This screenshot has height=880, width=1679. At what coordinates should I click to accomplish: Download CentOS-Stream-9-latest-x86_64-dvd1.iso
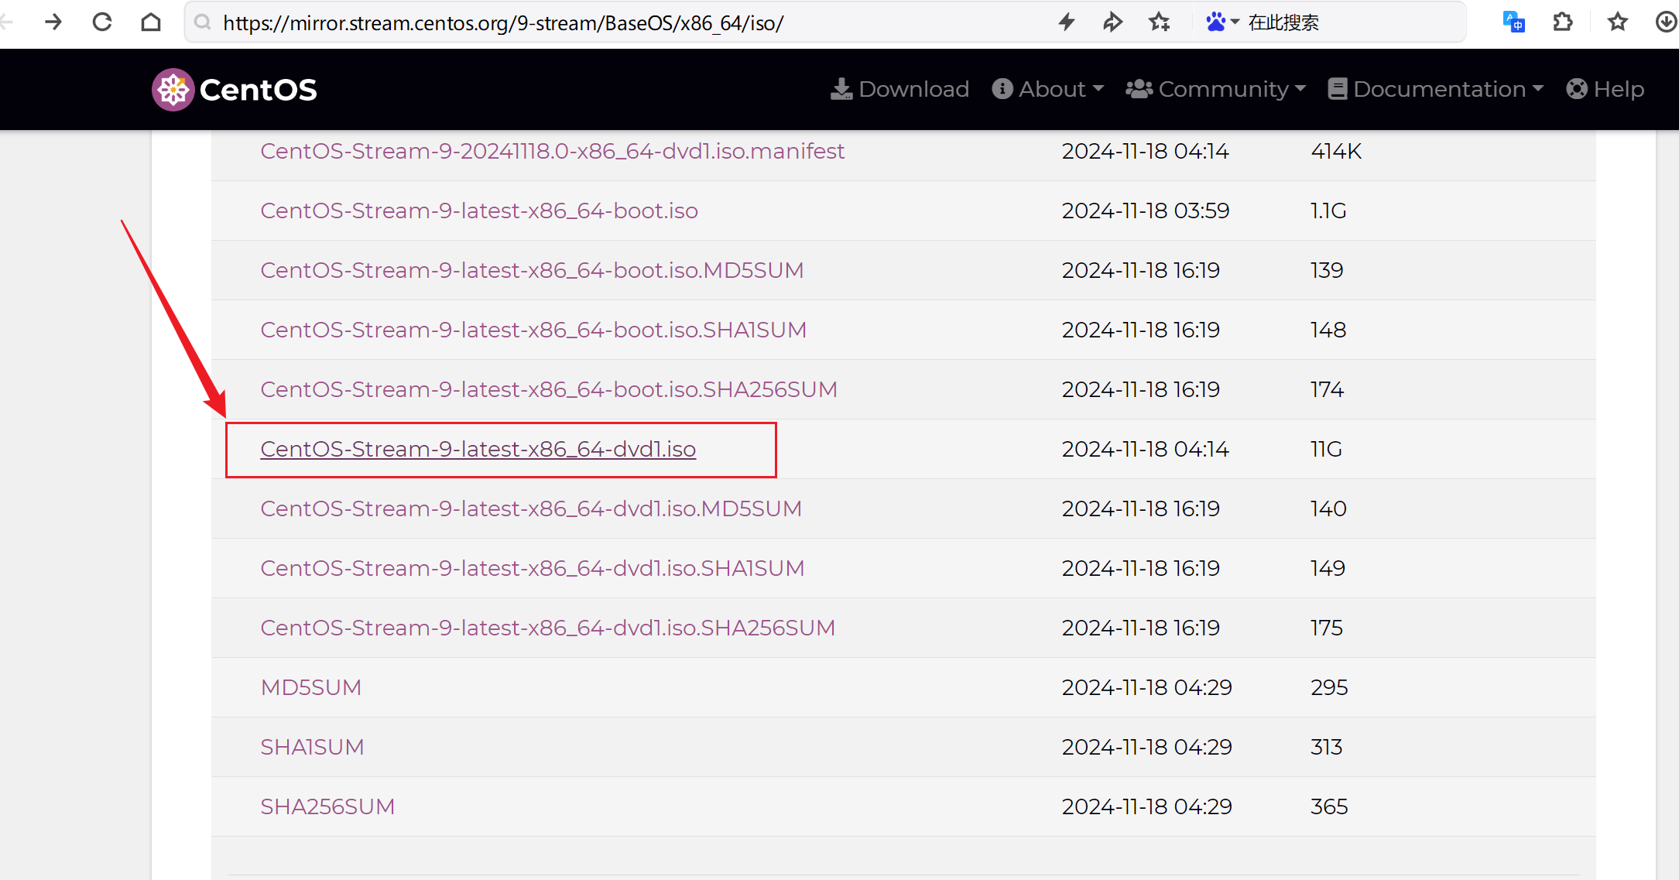478,449
